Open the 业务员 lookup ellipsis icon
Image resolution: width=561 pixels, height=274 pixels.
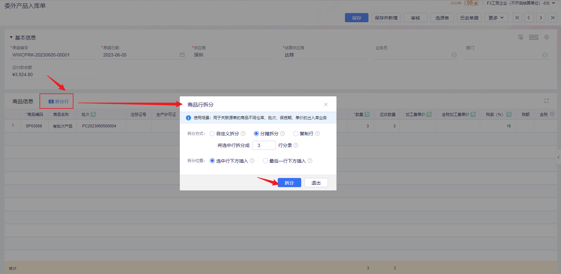(454, 55)
